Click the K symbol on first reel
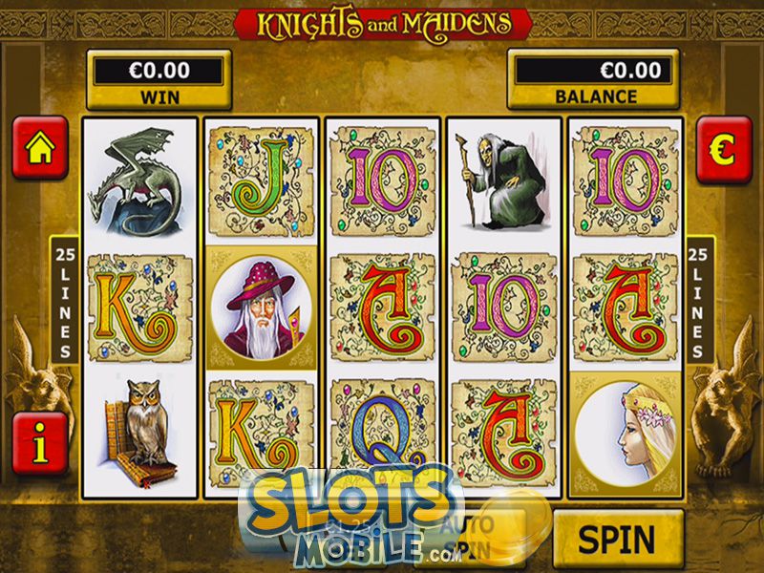This screenshot has width=764, height=573. tap(139, 308)
